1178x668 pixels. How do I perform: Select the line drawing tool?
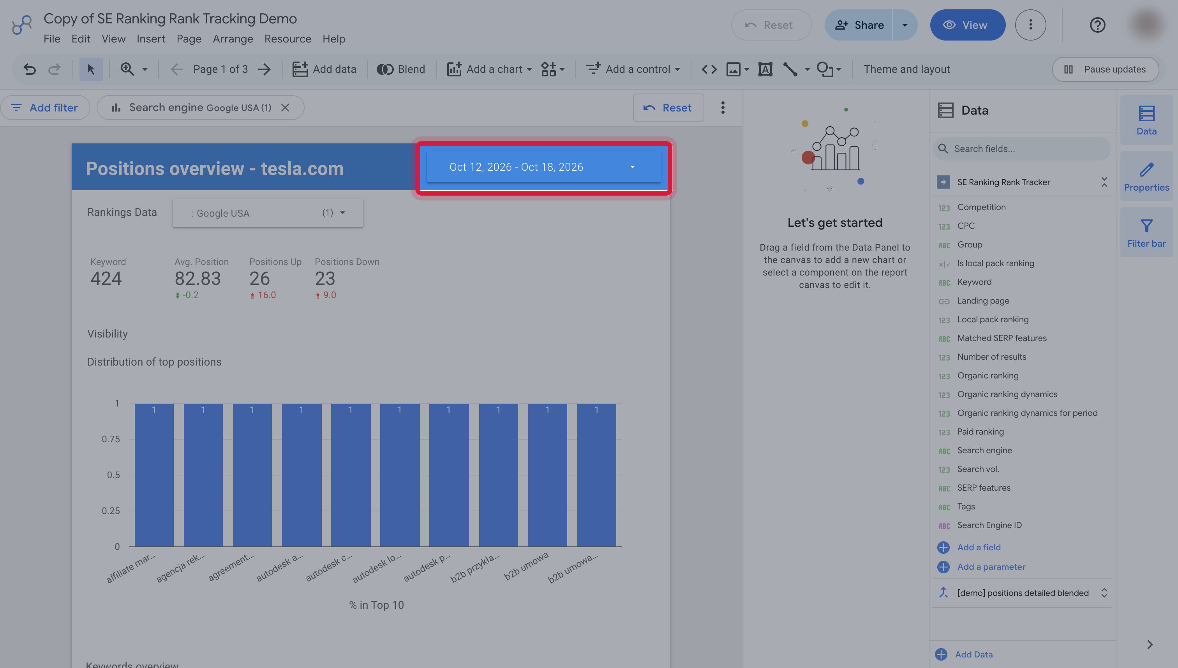pyautogui.click(x=790, y=69)
